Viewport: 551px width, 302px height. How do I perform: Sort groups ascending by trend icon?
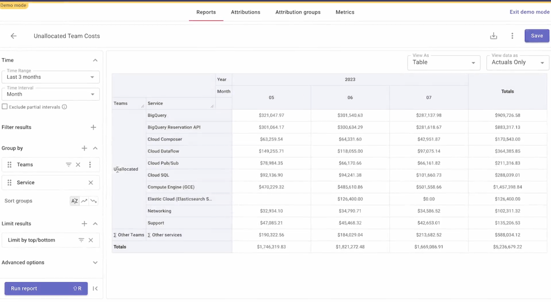pyautogui.click(x=84, y=201)
